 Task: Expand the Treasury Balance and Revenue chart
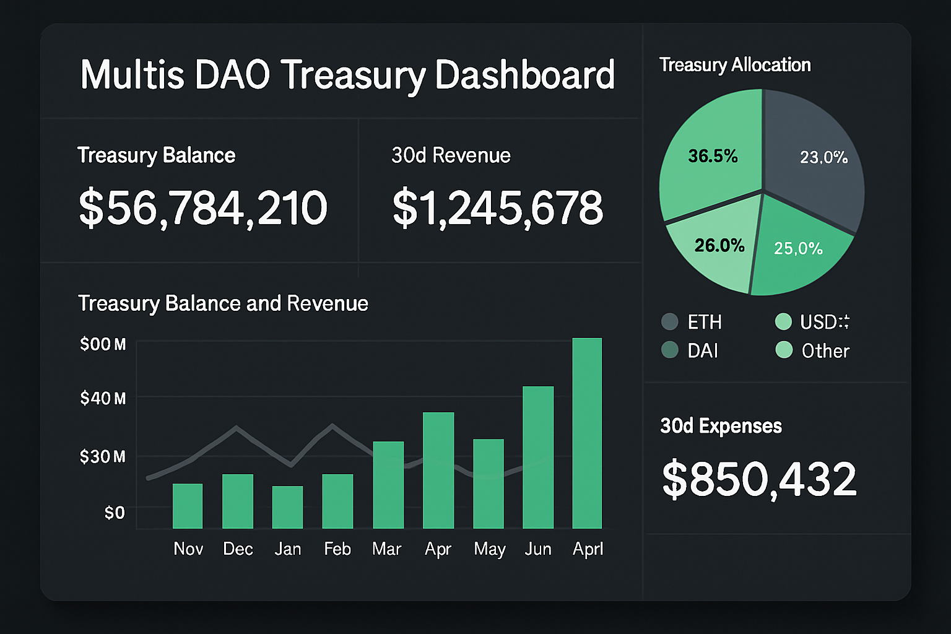click(x=223, y=303)
